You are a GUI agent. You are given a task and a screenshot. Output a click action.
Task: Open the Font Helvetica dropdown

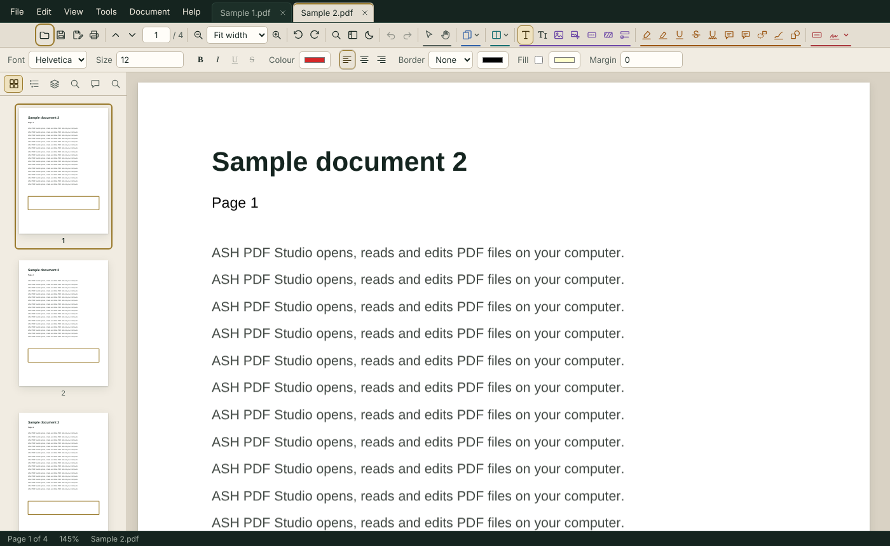tap(58, 60)
